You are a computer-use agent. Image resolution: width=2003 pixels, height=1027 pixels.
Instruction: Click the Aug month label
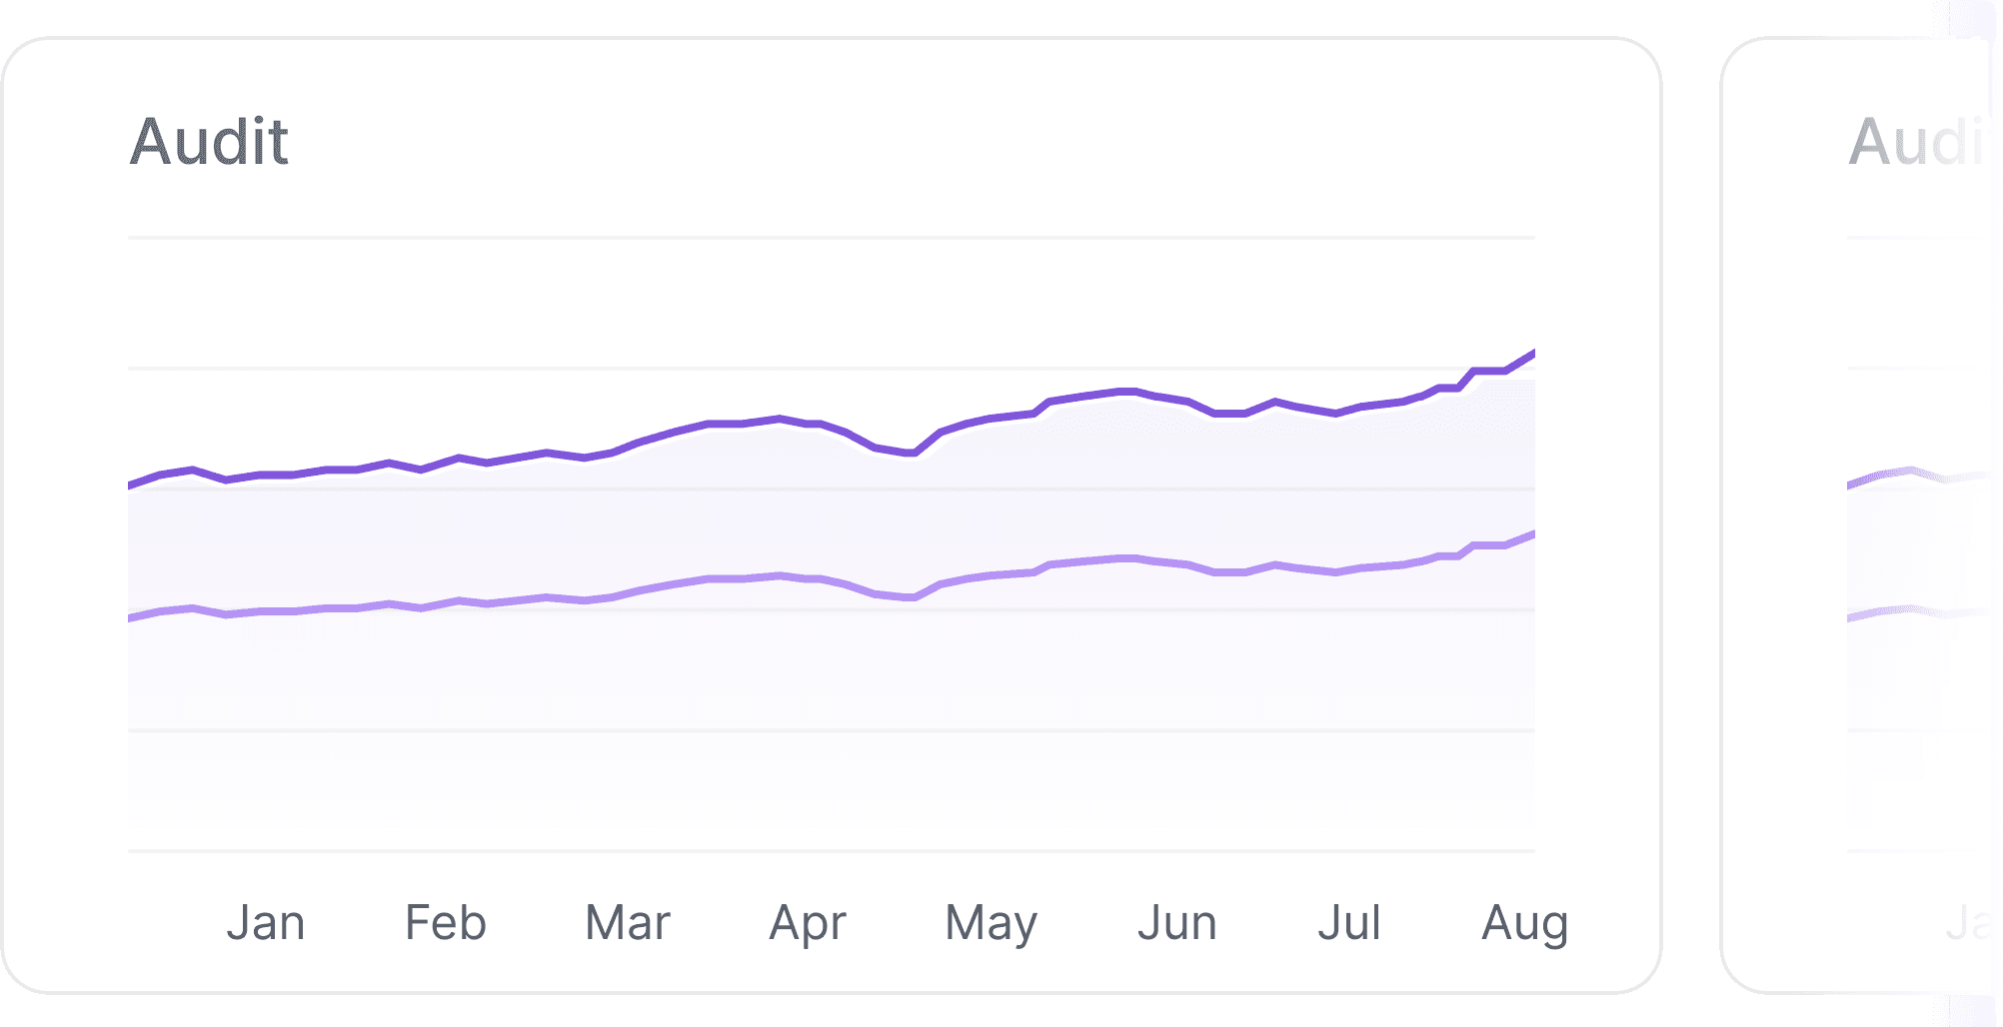click(1524, 924)
